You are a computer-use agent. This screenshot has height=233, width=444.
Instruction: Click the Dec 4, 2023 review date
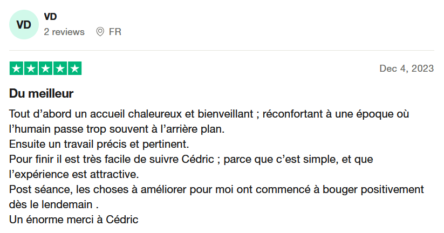407,68
